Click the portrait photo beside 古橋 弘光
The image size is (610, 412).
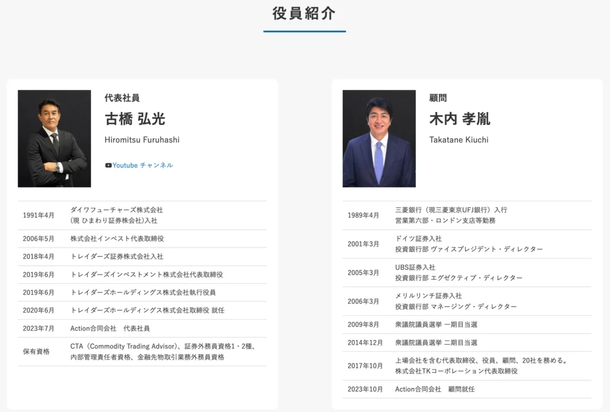coord(54,139)
